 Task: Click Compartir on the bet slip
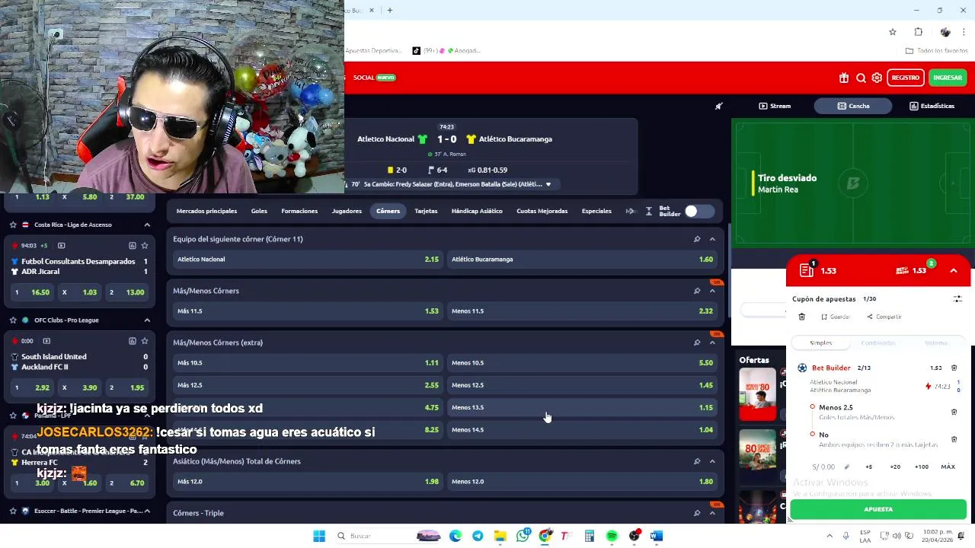[x=884, y=317]
